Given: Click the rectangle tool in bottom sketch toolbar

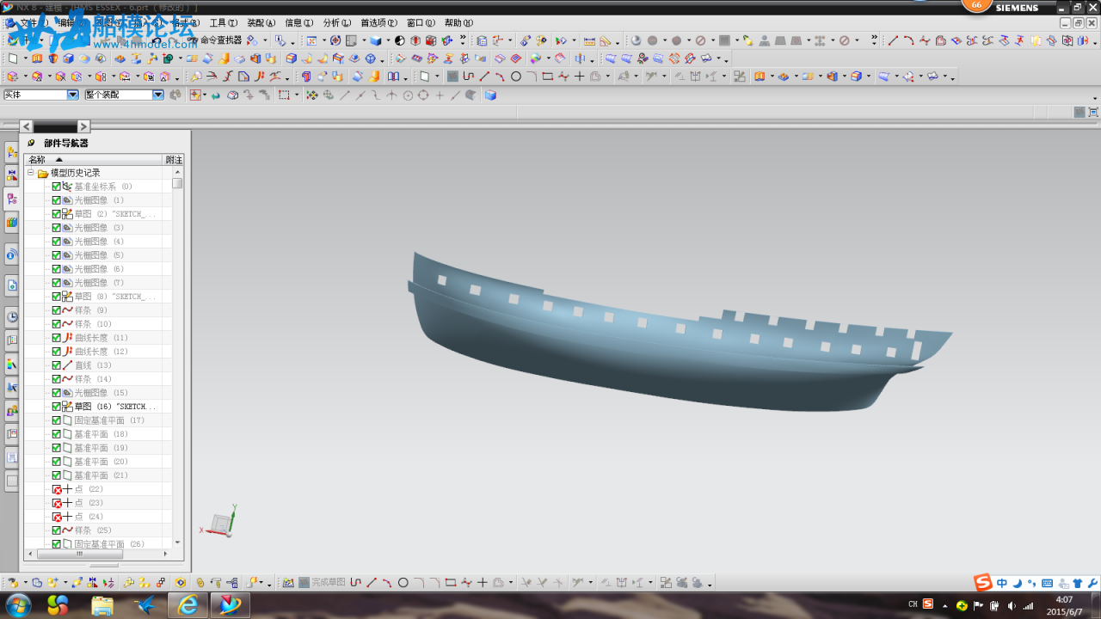Looking at the screenshot, I should coord(450,583).
